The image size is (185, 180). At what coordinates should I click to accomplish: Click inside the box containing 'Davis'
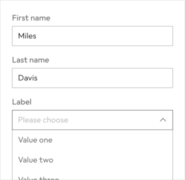pos(92,78)
